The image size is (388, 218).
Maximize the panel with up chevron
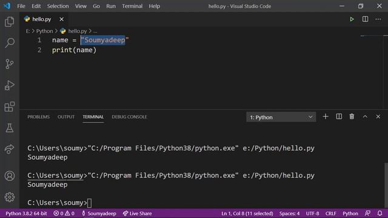[365, 117]
